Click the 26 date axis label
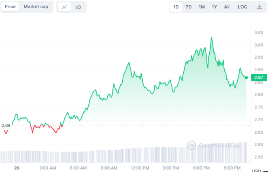Image resolution: width=268 pixels, height=172 pixels. pyautogui.click(x=17, y=168)
